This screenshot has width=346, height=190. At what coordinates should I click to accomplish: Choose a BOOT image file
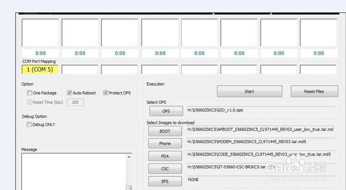pyautogui.click(x=165, y=131)
